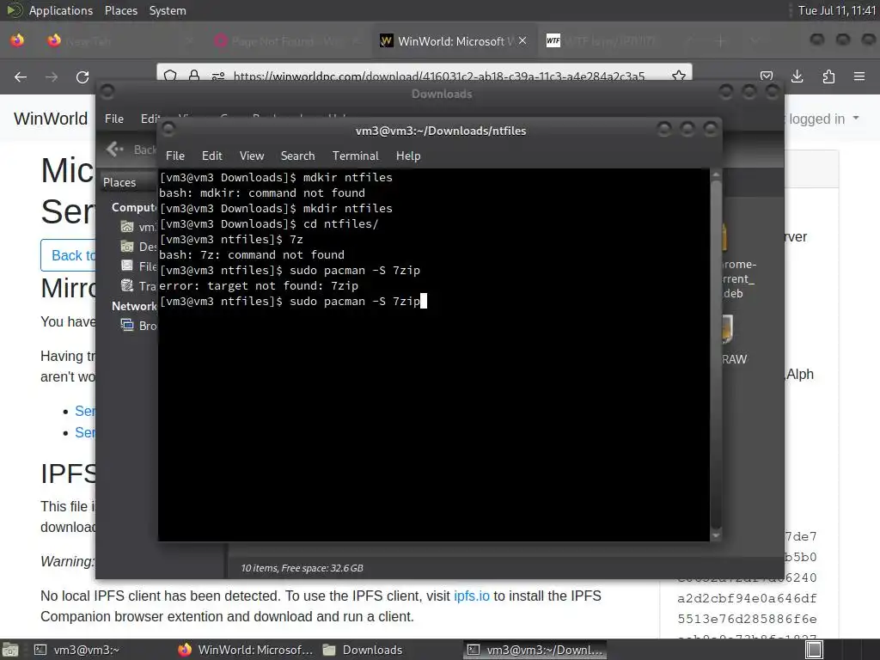
Task: Click the clock Tue Jul 11, 11:41
Action: coord(837,10)
